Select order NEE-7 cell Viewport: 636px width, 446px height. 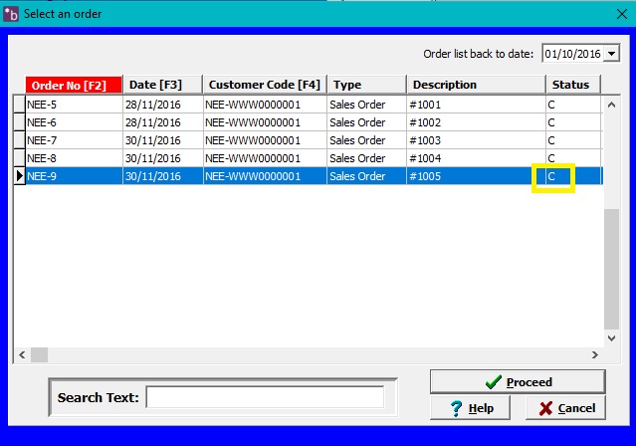[74, 140]
